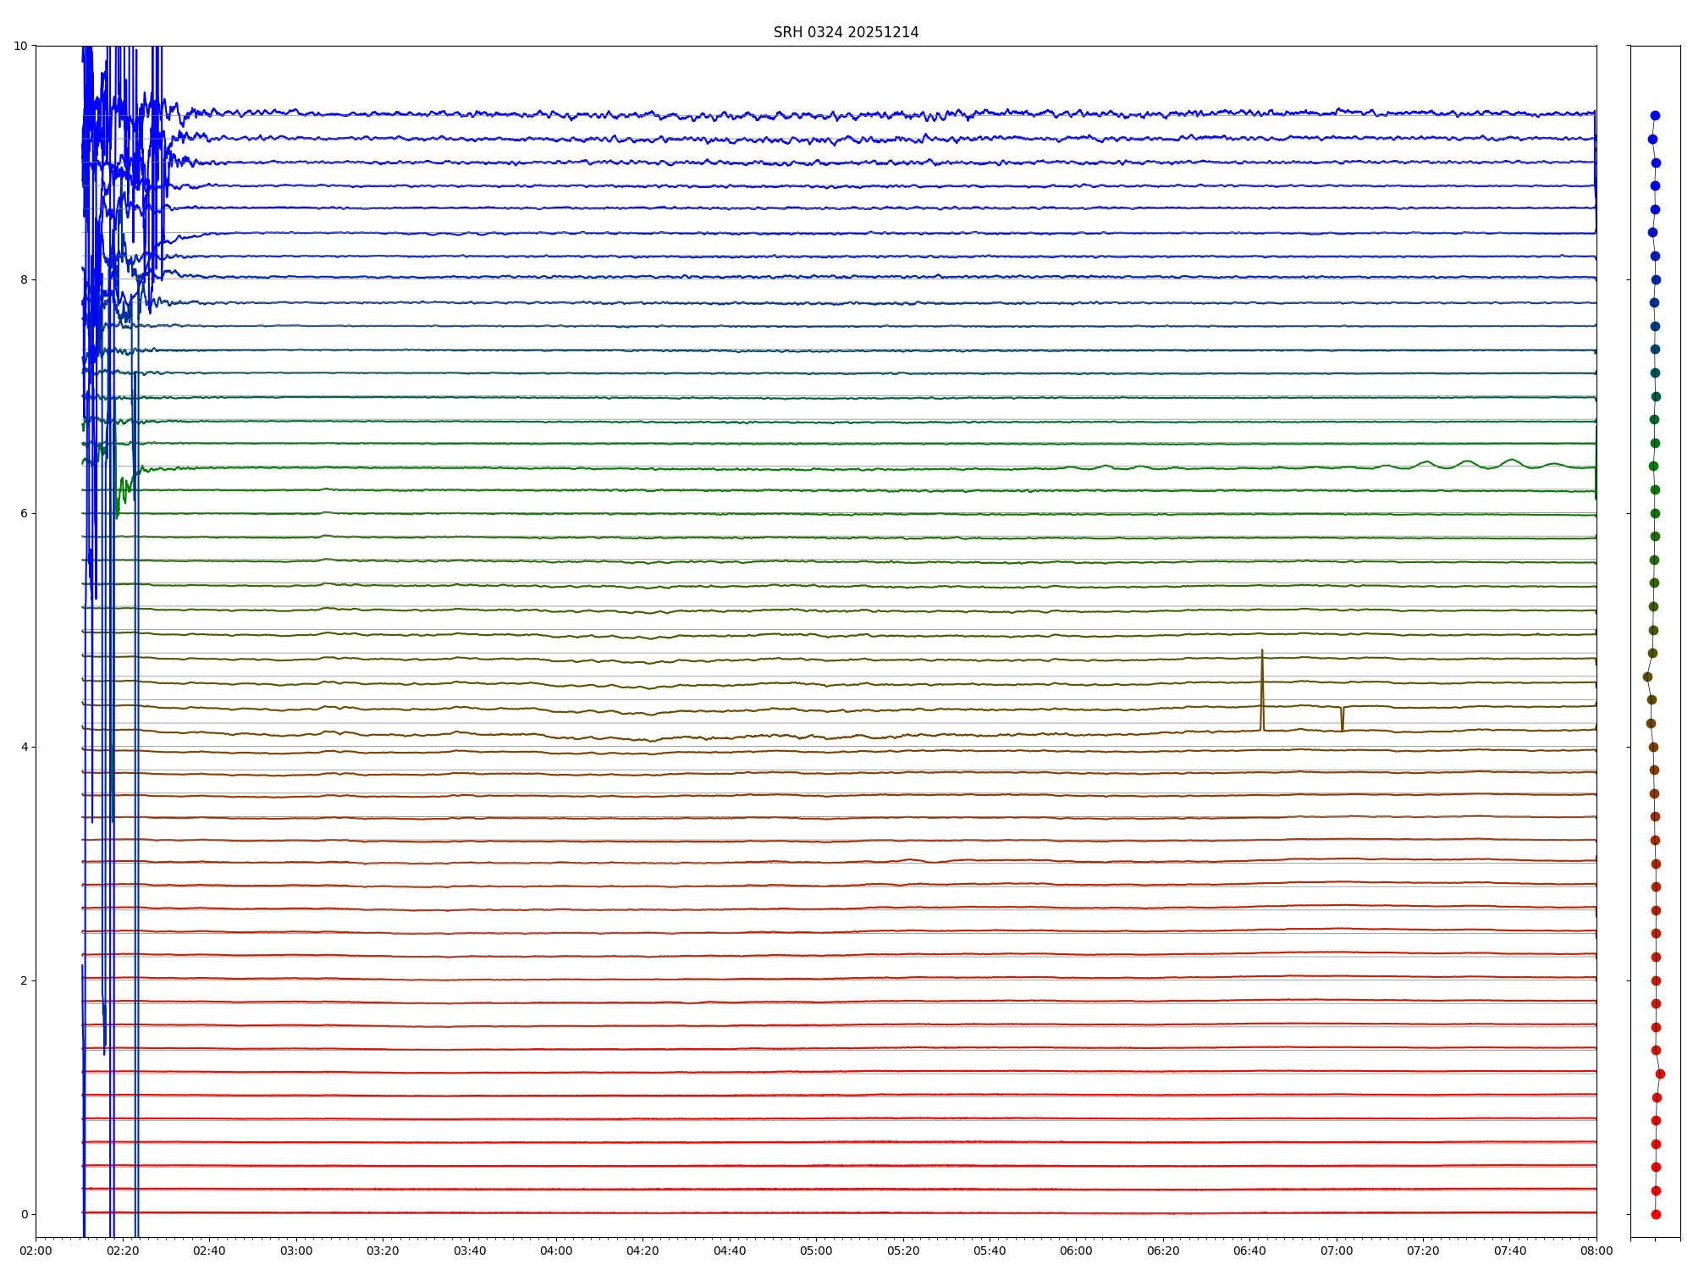Click the bottommost red dot in side panel
The height and width of the screenshot is (1270, 1693).
pyautogui.click(x=1656, y=1214)
